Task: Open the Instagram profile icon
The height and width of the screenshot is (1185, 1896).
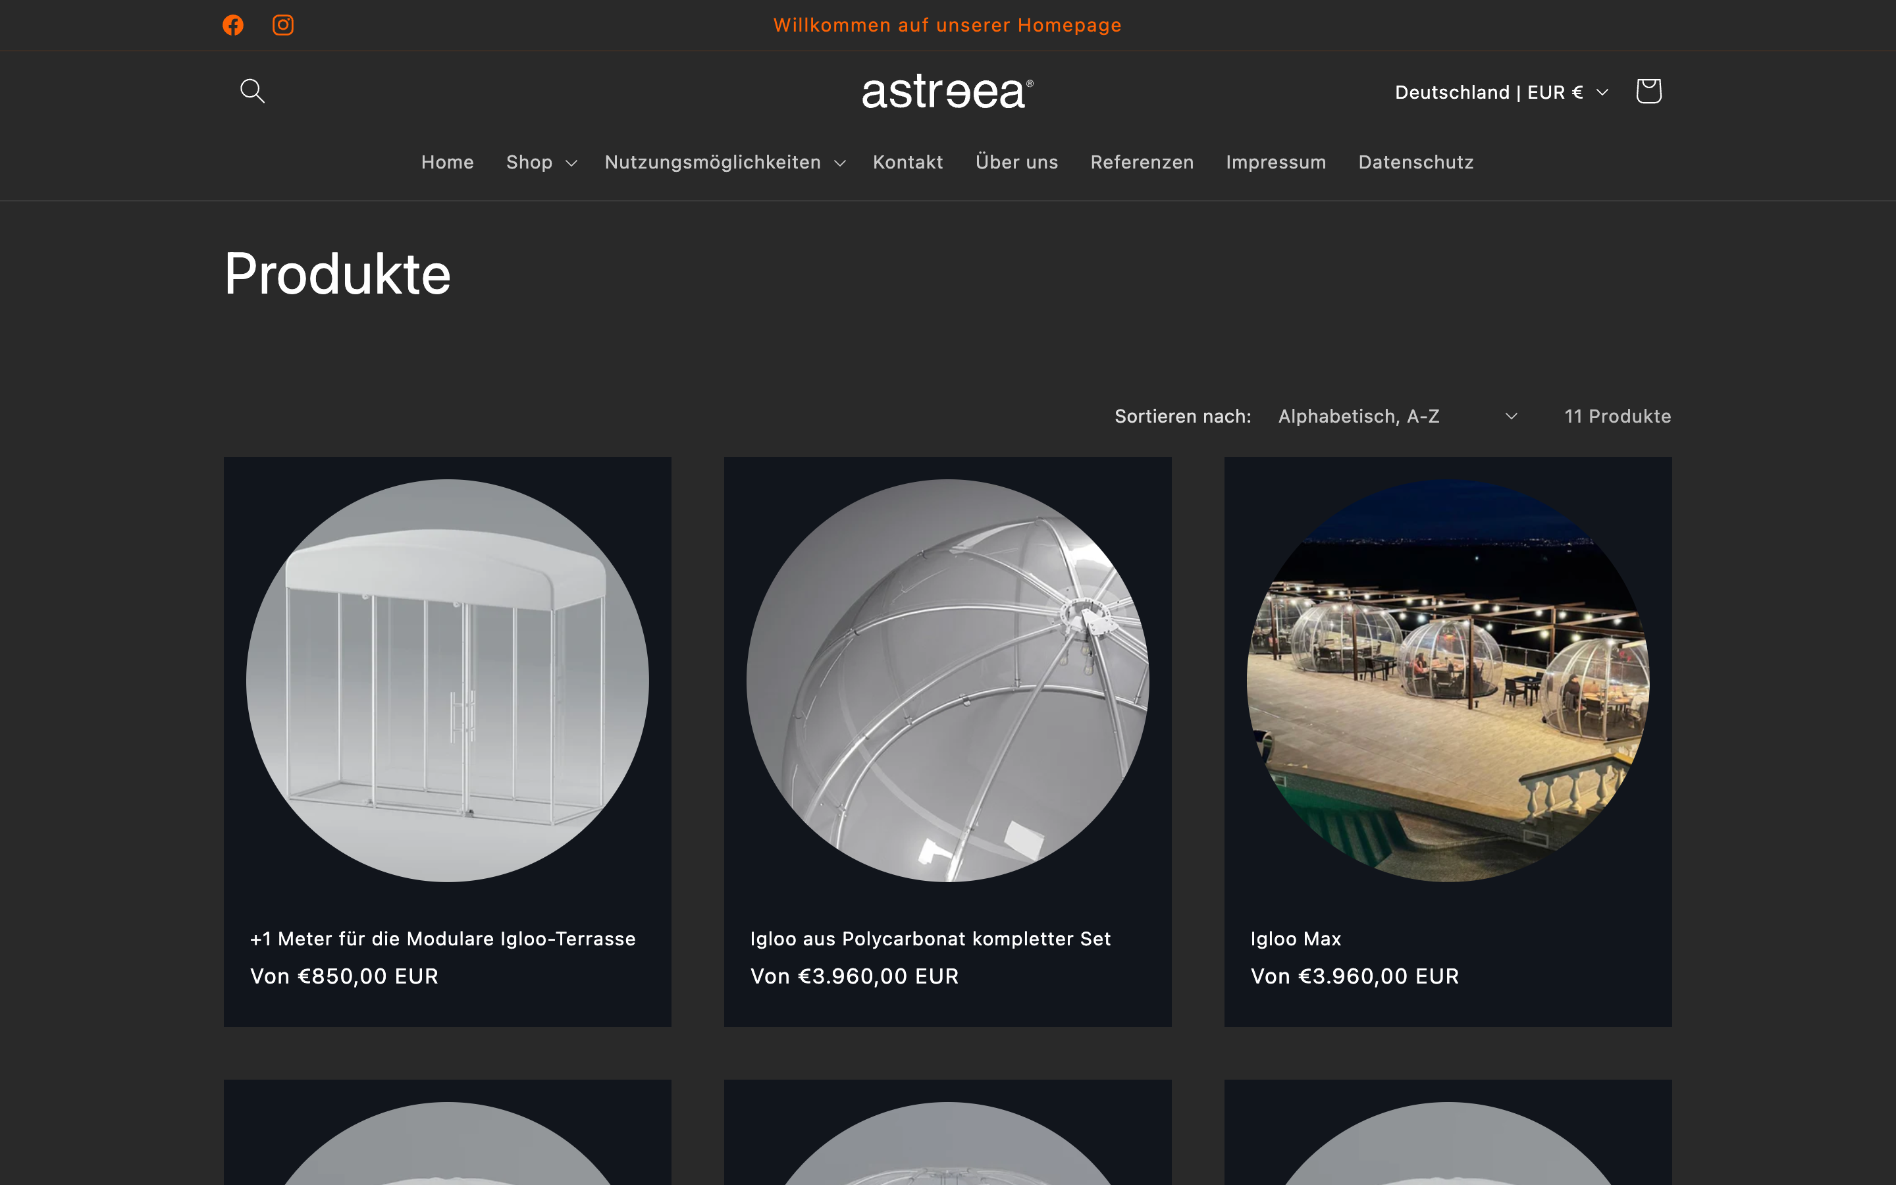Action: 283,24
